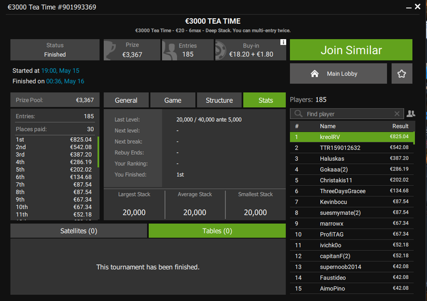Click the 3rd place €387.20 payout row
427x301 pixels.
click(x=54, y=154)
